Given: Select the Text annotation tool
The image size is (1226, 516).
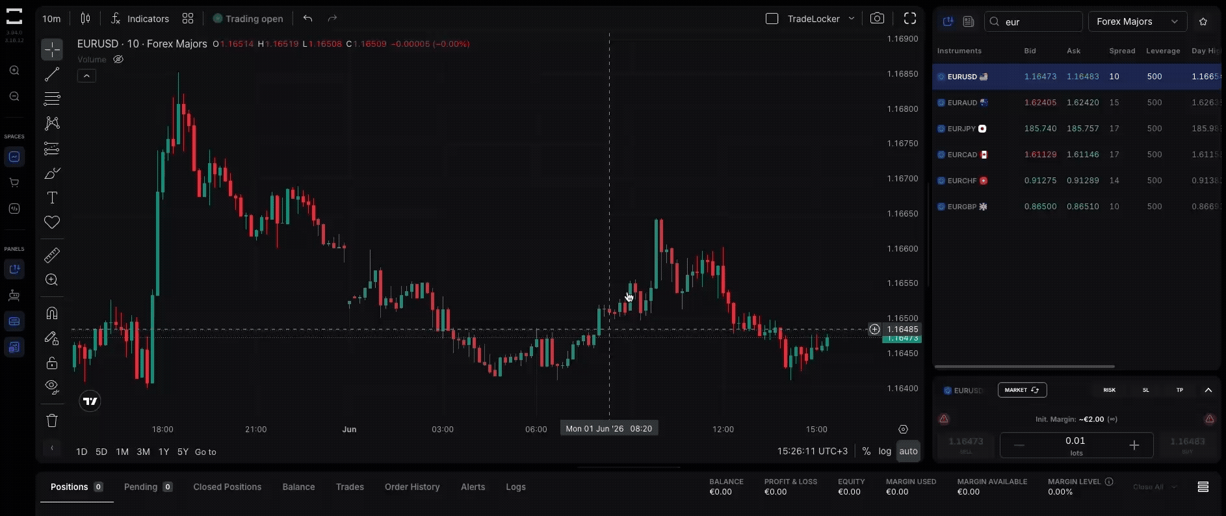Looking at the screenshot, I should point(52,198).
